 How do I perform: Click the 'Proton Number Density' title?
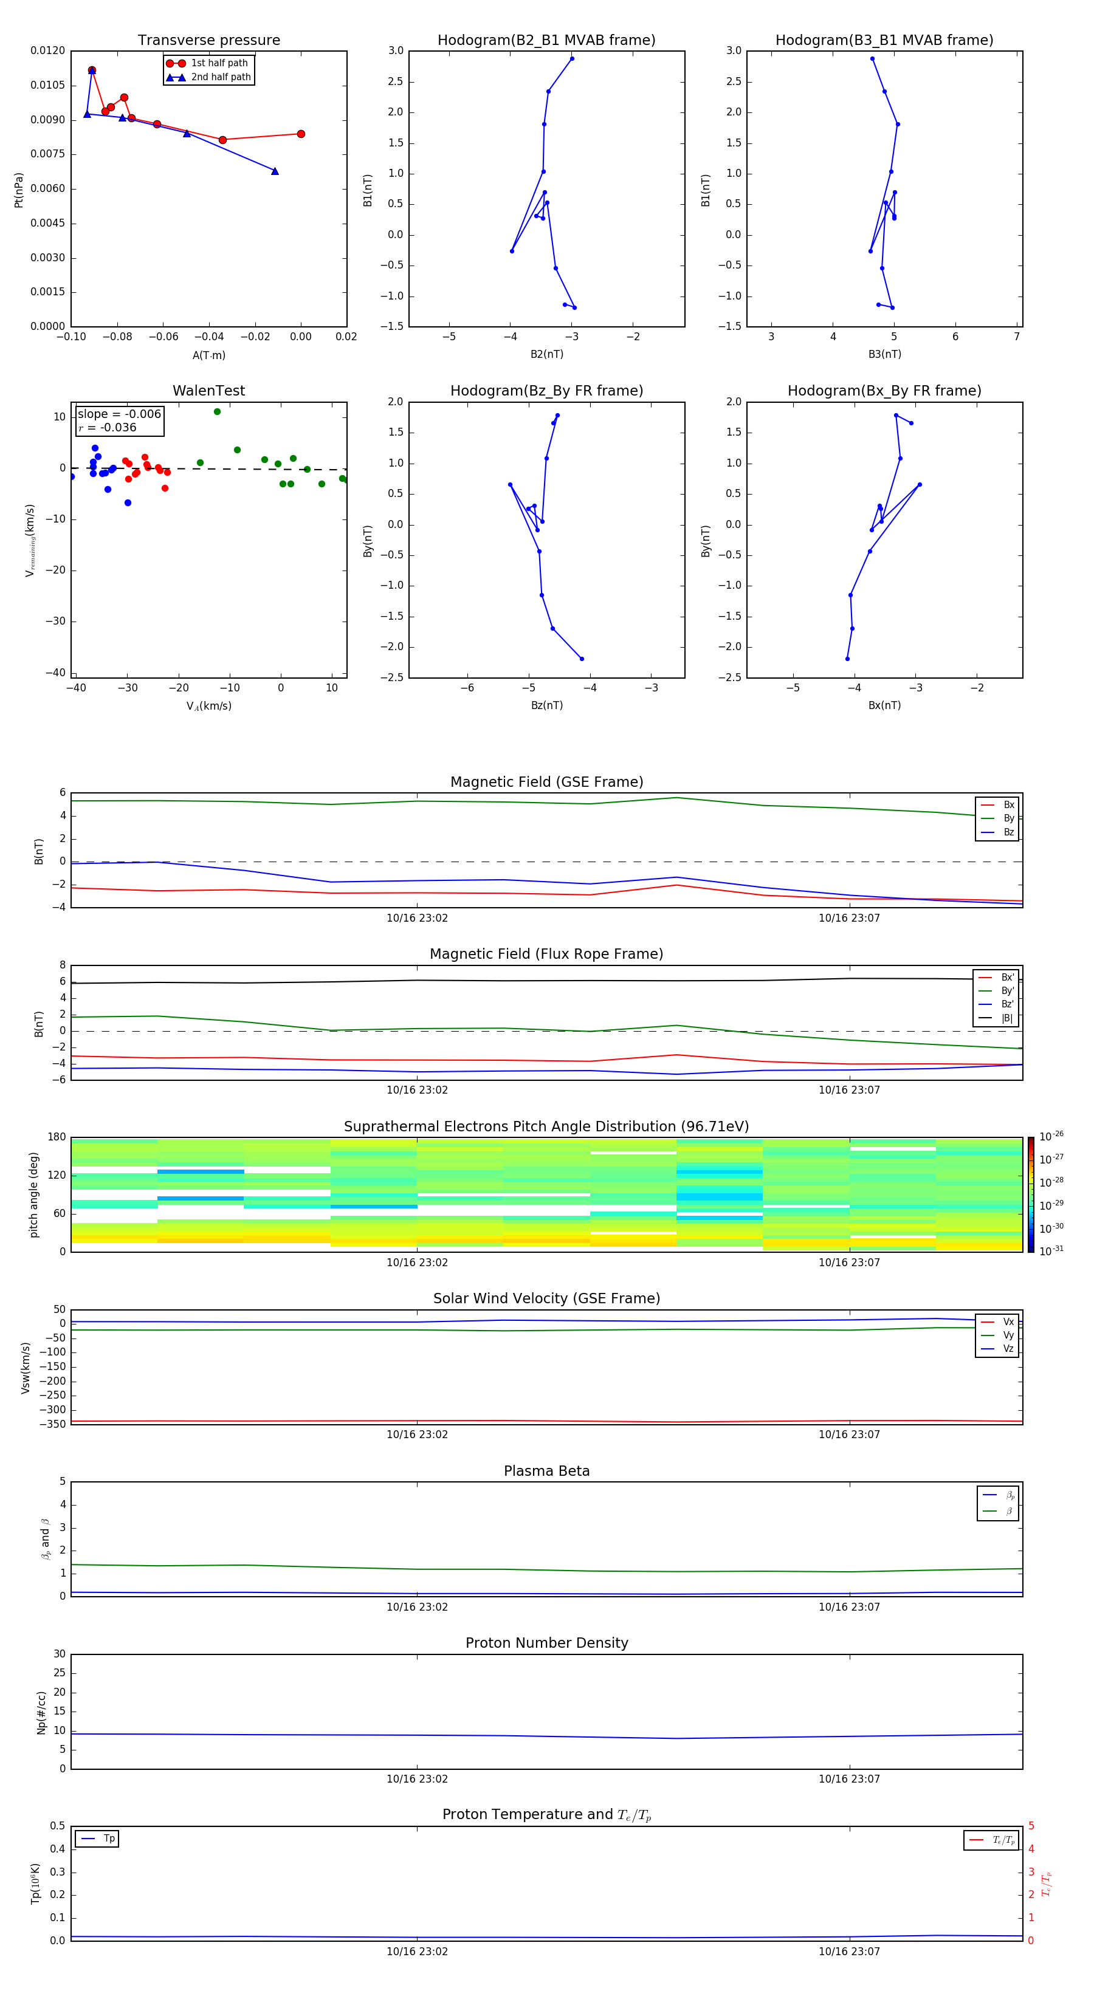tap(546, 1643)
